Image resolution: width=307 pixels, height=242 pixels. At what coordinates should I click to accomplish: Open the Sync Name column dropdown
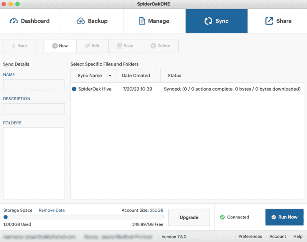[x=111, y=76]
